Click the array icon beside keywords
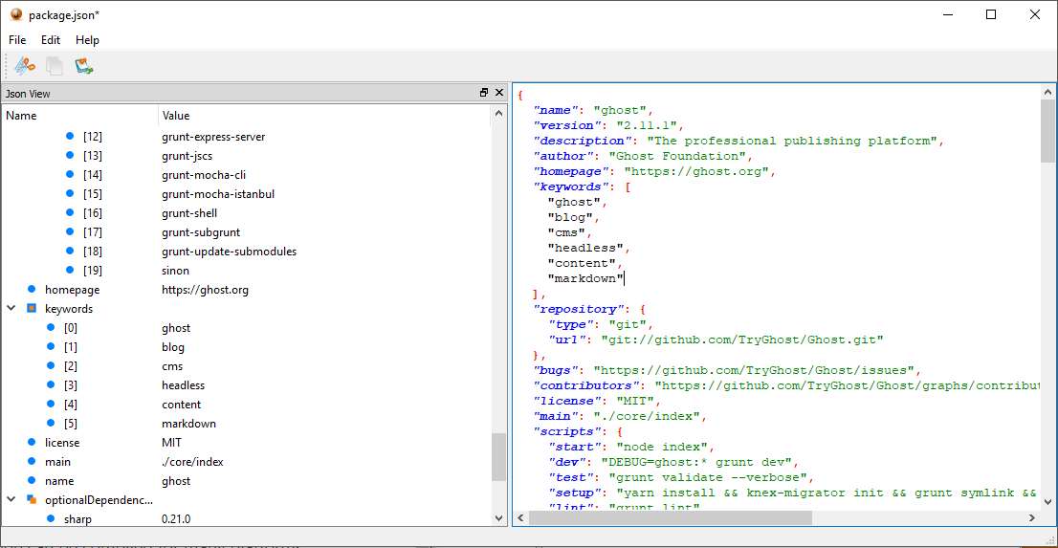This screenshot has height=548, width=1058. pyautogui.click(x=31, y=308)
